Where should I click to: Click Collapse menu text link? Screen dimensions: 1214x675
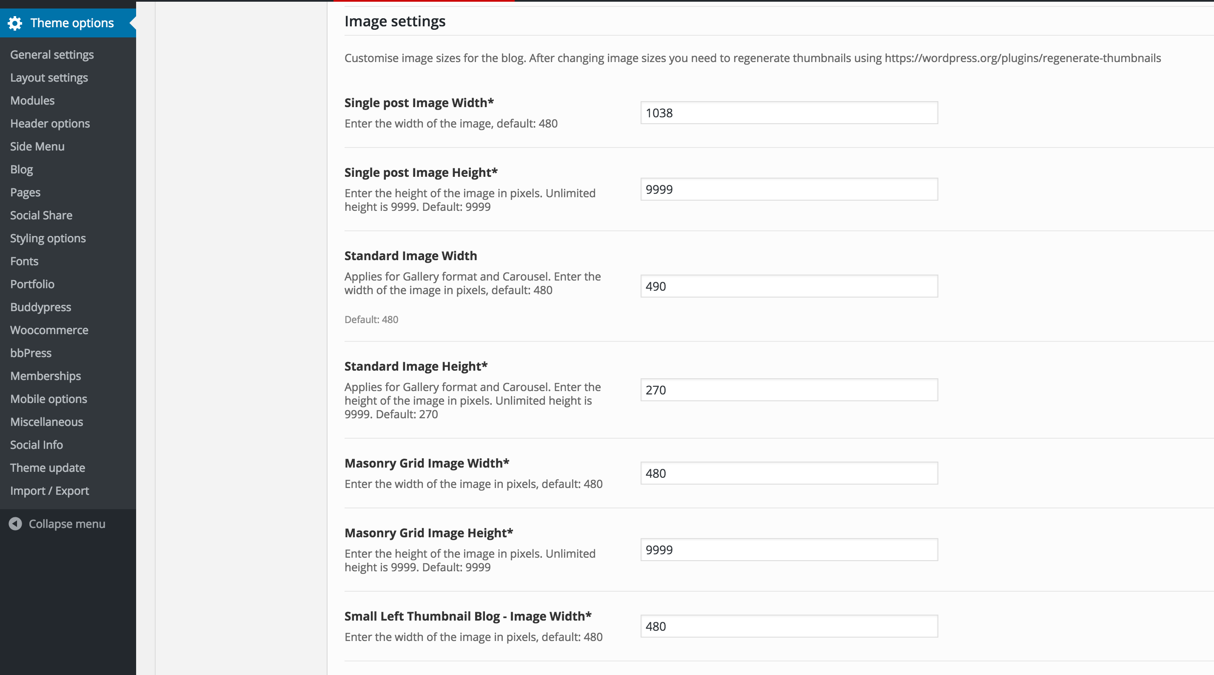tap(67, 524)
